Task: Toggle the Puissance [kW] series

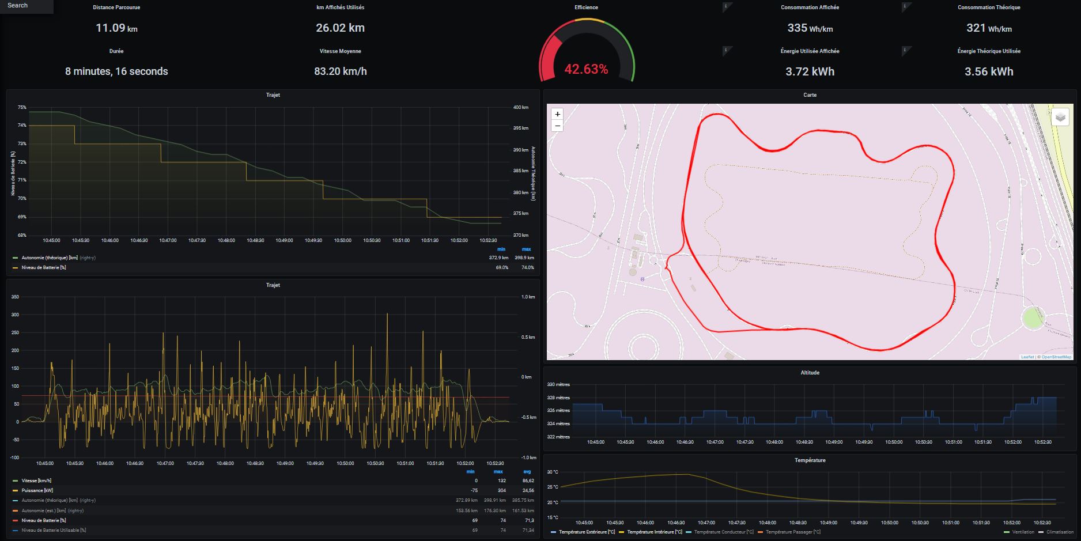Action: coord(37,490)
